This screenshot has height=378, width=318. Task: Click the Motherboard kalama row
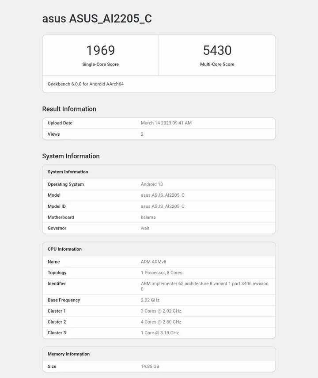point(159,218)
